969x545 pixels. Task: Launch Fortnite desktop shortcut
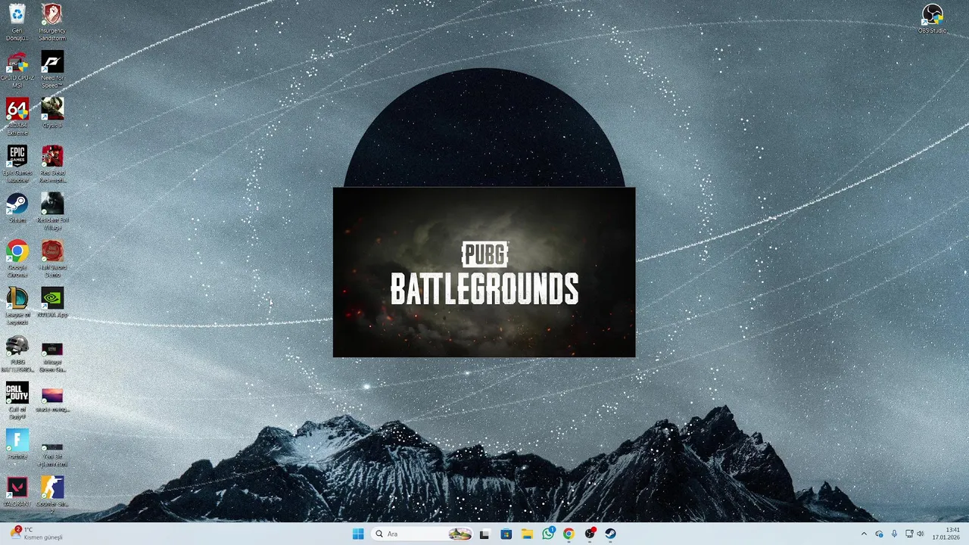[x=17, y=444]
